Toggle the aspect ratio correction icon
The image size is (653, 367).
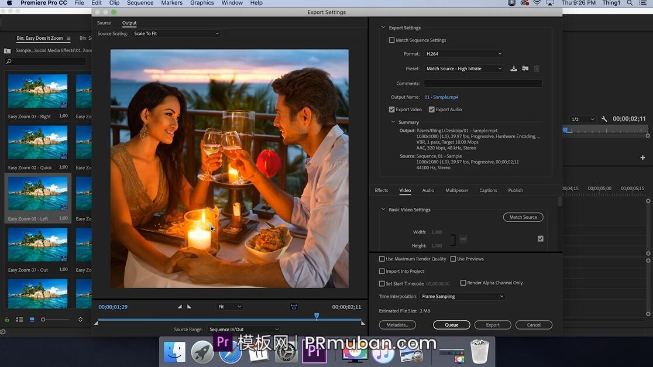click(x=294, y=307)
